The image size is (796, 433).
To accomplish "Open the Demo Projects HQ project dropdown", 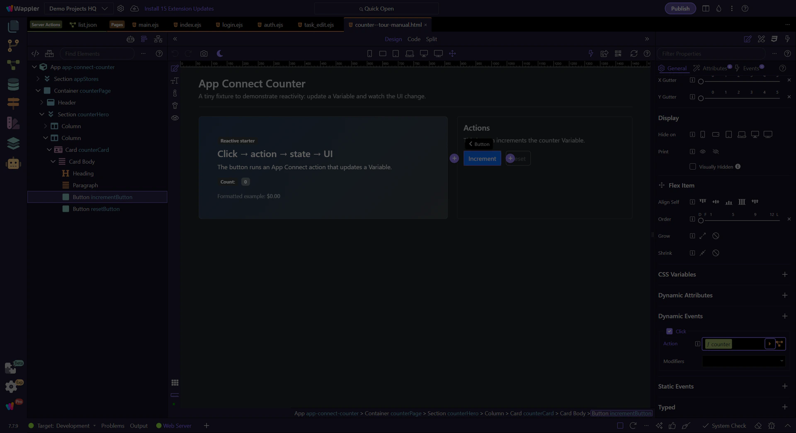I will point(78,8).
